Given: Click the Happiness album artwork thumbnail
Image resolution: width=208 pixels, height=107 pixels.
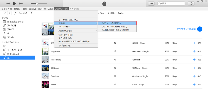Looking at the screenshot, I should pos(45,51).
